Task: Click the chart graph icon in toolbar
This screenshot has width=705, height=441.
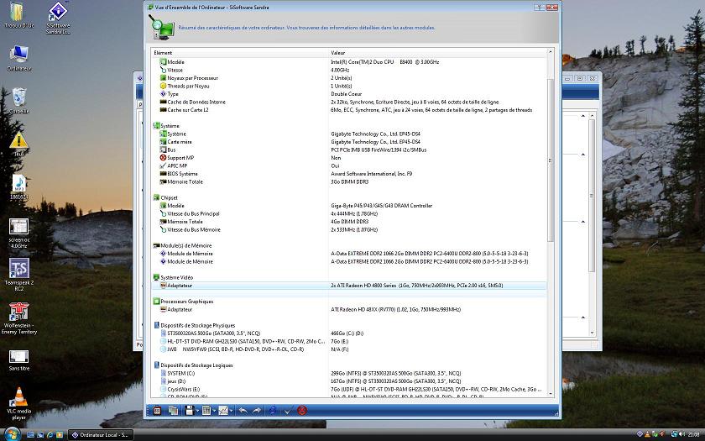Action: [223, 411]
